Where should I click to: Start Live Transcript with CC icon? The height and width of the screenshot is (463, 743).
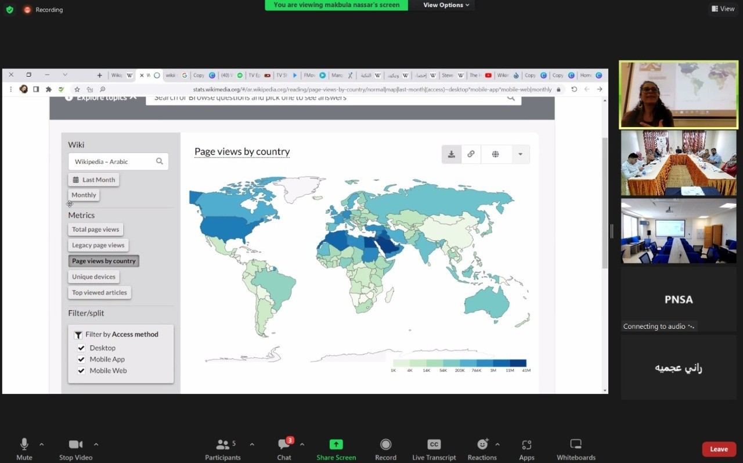click(434, 444)
